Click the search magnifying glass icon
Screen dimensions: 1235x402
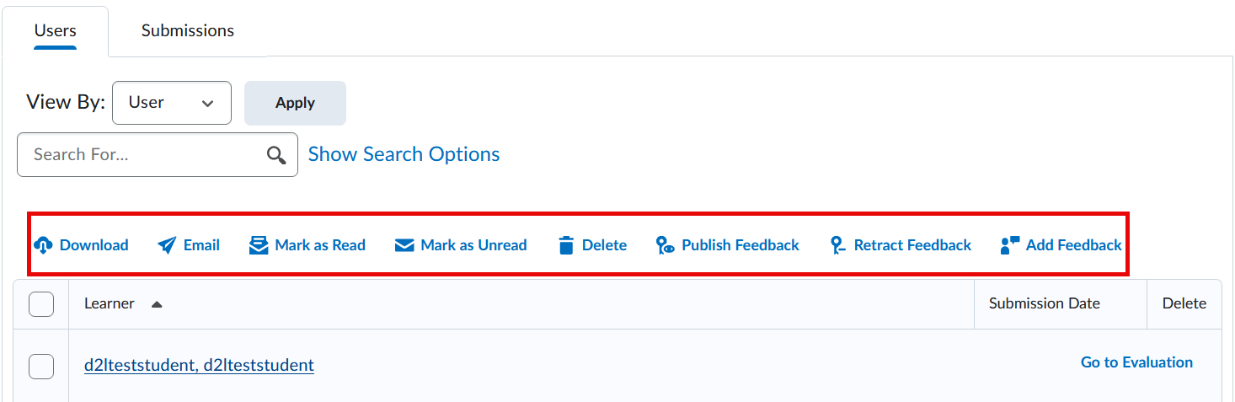276,155
